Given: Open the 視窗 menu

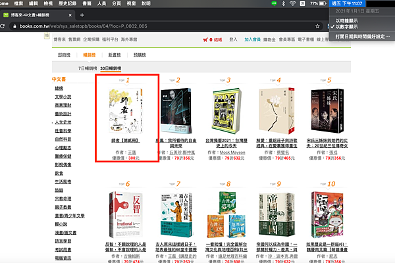Looking at the screenshot, I should (x=131, y=3).
